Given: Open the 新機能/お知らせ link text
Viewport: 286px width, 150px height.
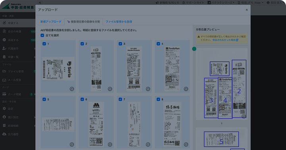Looking at the screenshot, I should pyautogui.click(x=170, y=2).
